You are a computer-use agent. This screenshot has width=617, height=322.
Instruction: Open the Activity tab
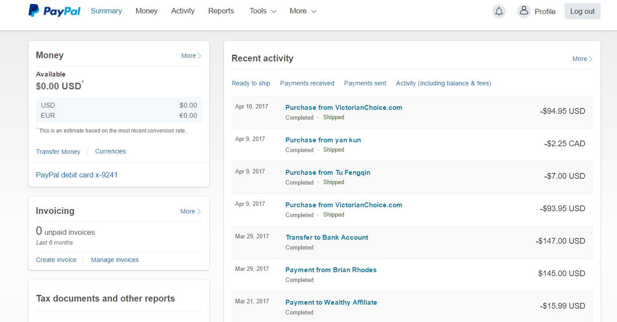(x=183, y=11)
